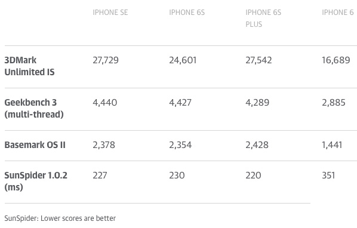357x228 pixels.
Task: Select the SunSpider 1.0.2 (ms) row label
Action: coord(36,181)
